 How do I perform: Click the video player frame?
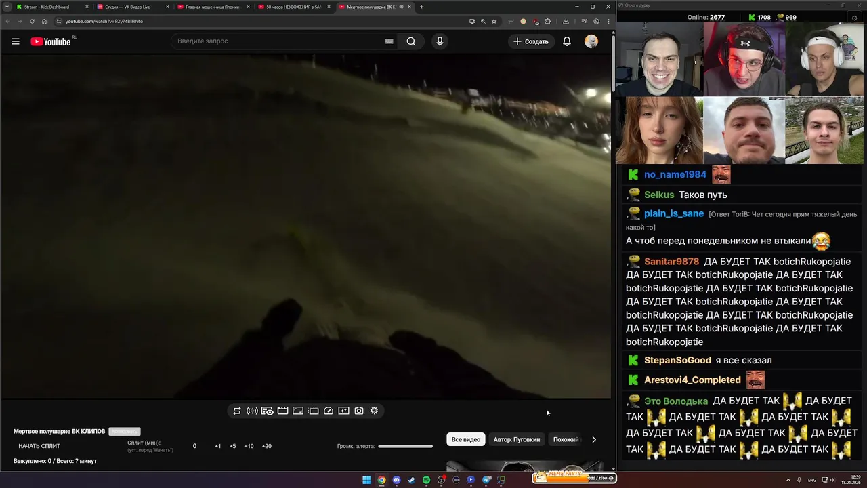[305, 226]
